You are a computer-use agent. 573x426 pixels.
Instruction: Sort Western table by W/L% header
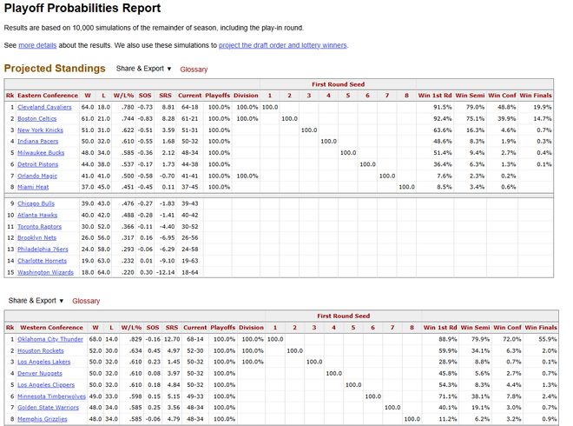click(131, 328)
